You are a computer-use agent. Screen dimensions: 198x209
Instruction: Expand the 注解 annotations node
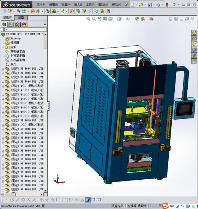point(3,48)
